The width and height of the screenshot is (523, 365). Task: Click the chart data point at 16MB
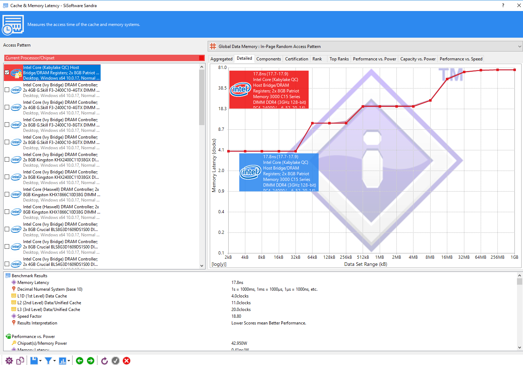pyautogui.click(x=447, y=79)
